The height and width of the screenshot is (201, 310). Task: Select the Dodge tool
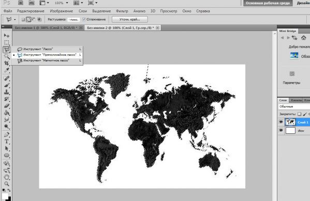[x=7, y=127]
